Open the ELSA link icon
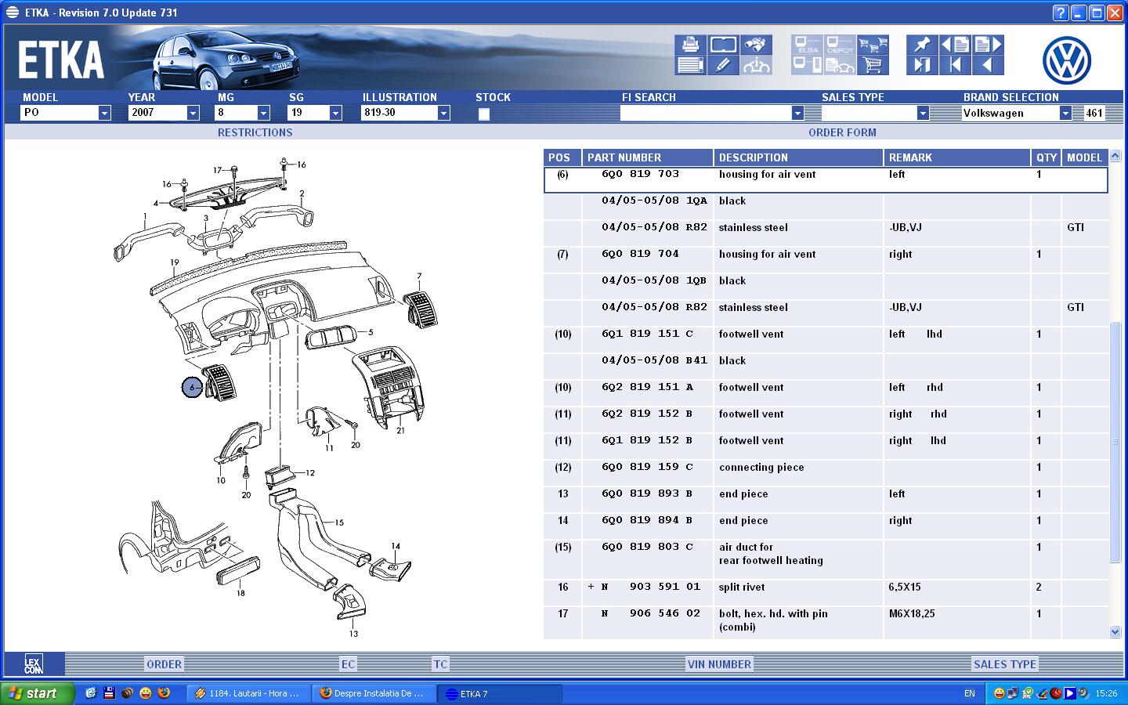Image resolution: width=1128 pixels, height=705 pixels. point(807,45)
